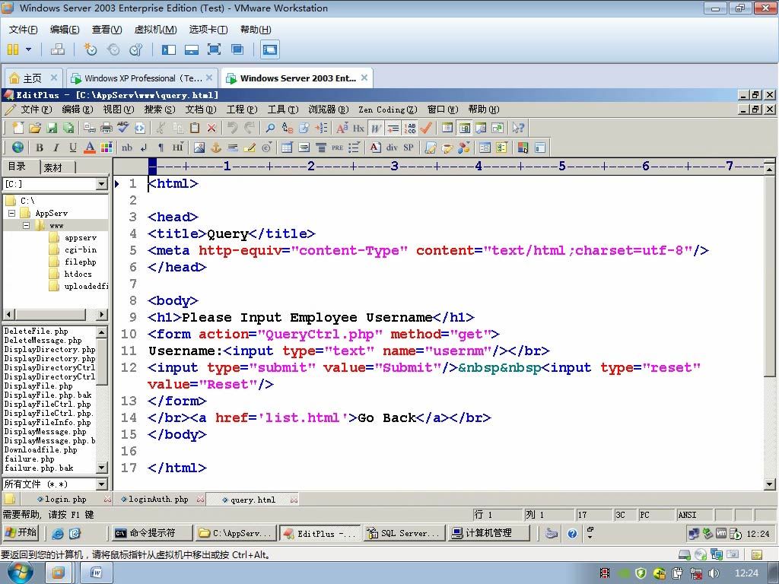Open the 文件 menu in EditPlus
The width and height of the screenshot is (779, 584).
pos(36,109)
